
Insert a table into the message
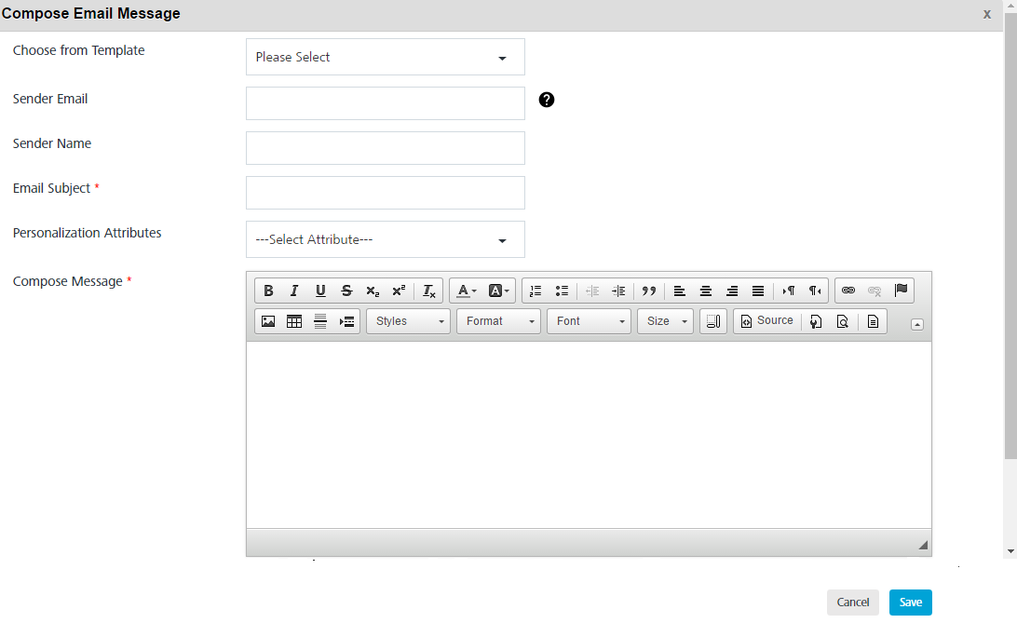click(x=294, y=320)
